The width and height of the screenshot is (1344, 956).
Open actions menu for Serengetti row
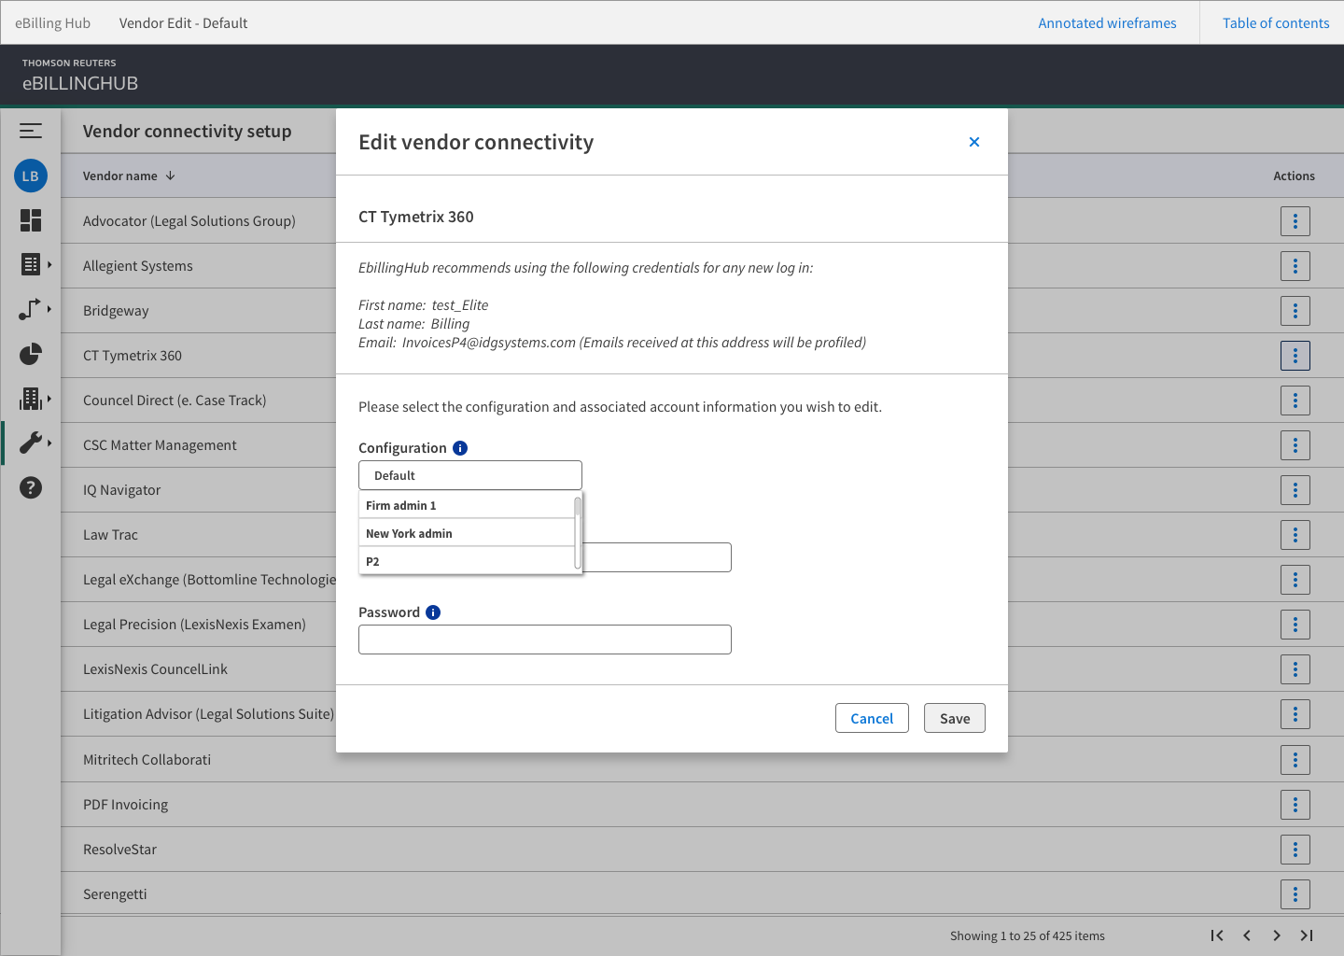[1295, 894]
